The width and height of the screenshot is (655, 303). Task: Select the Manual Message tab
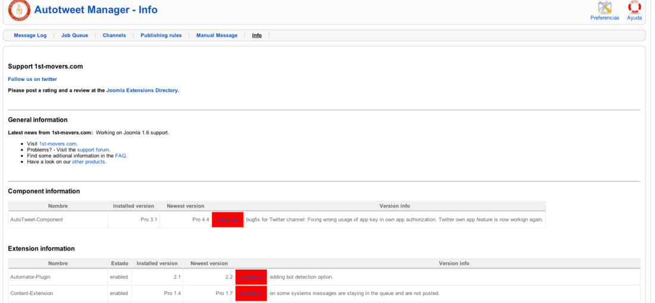pyautogui.click(x=217, y=36)
